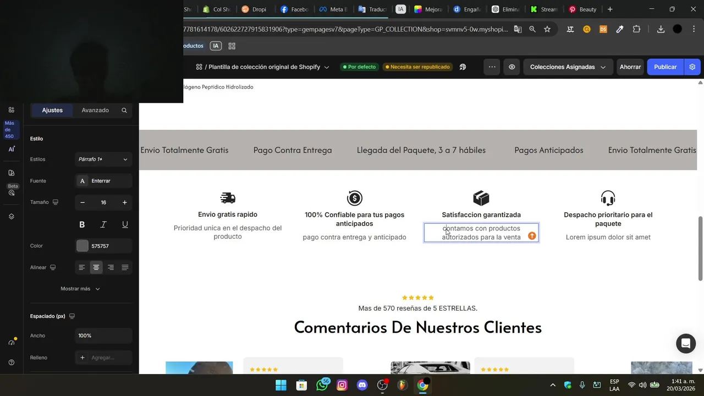Image resolution: width=704 pixels, height=396 pixels.
Task: Select the delivery truck icon
Action: click(228, 198)
